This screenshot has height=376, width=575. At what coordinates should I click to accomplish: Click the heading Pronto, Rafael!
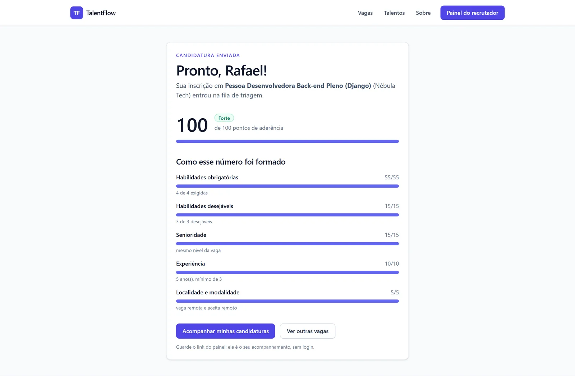tap(221, 71)
